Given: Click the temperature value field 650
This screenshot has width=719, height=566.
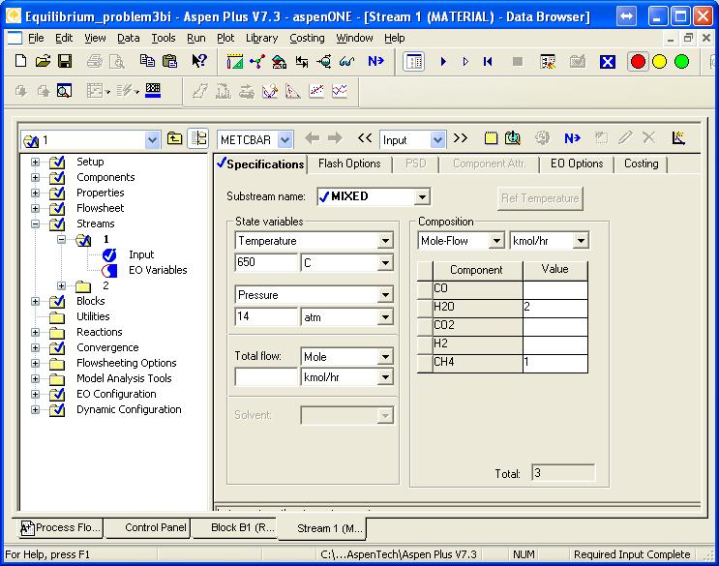Looking at the screenshot, I should pyautogui.click(x=266, y=262).
